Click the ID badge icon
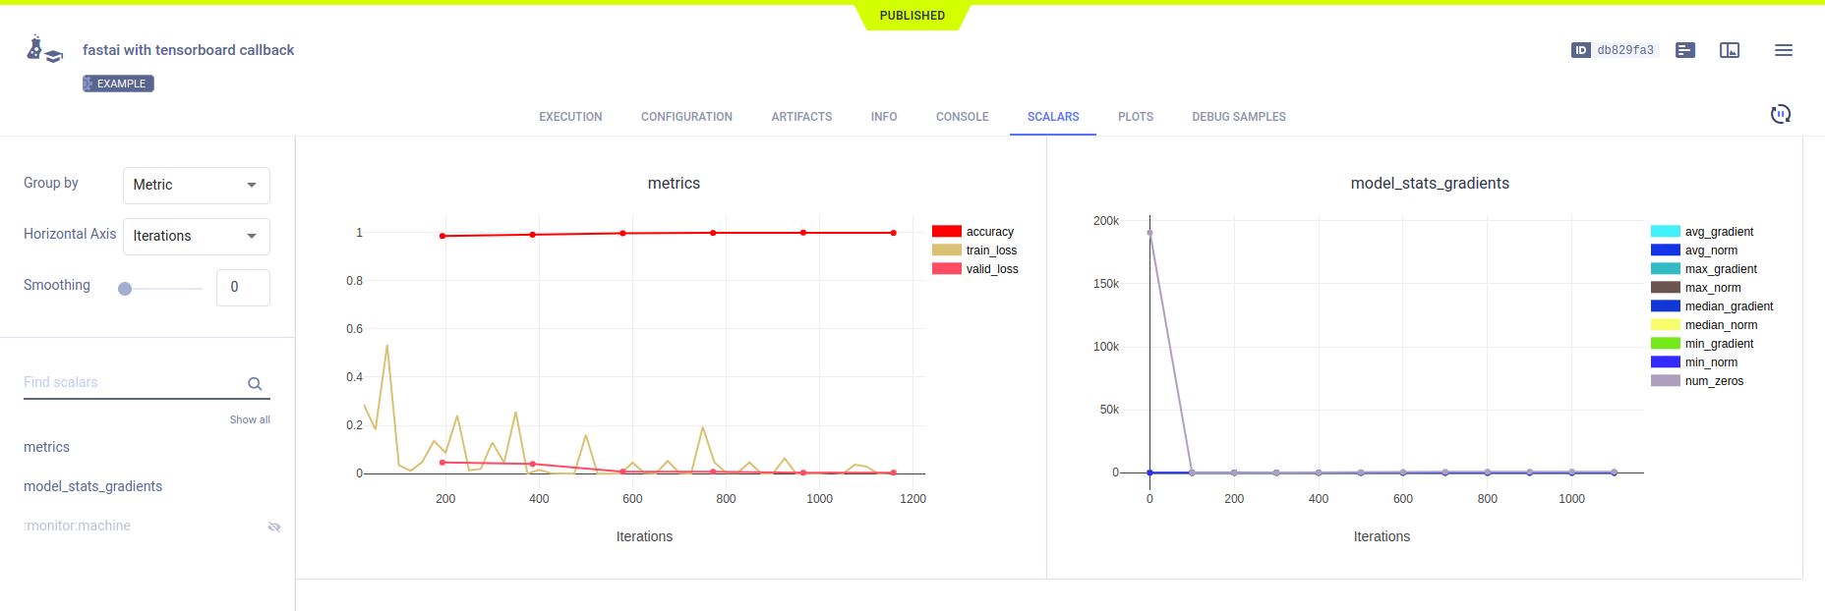The width and height of the screenshot is (1825, 611). [1581, 50]
